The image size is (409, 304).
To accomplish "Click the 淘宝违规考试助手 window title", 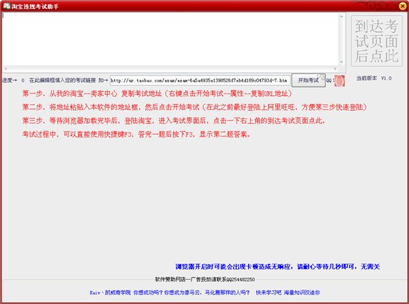I will [40, 5].
